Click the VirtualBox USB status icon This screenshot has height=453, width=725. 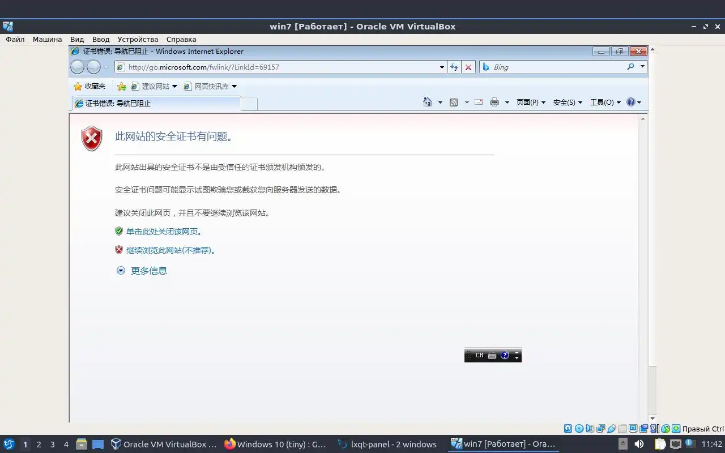611,429
